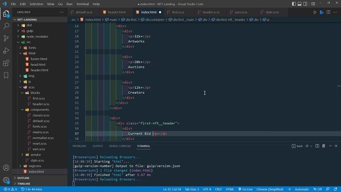The image size is (341, 192).
Task: Open footer.html in explorer
Action: point(38,59)
